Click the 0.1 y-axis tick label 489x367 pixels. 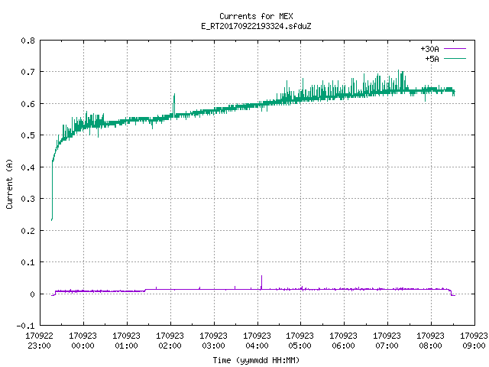coord(28,262)
